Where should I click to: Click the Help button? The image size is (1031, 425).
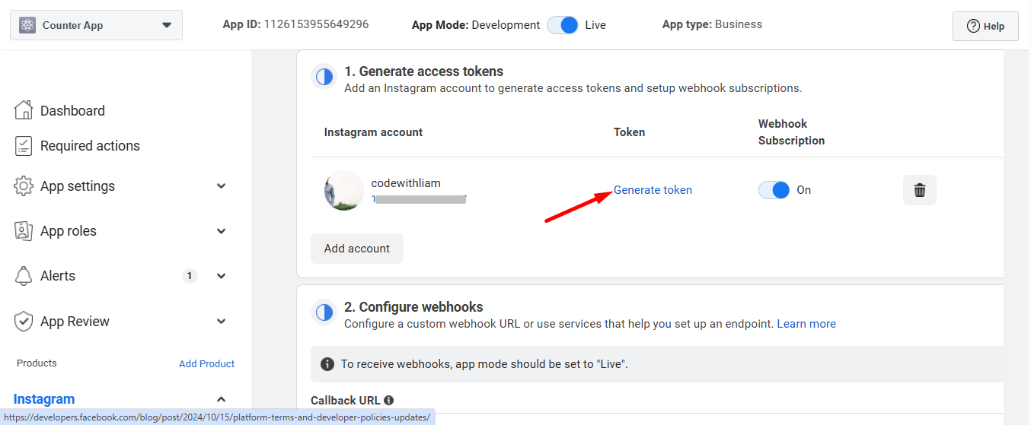tap(985, 26)
